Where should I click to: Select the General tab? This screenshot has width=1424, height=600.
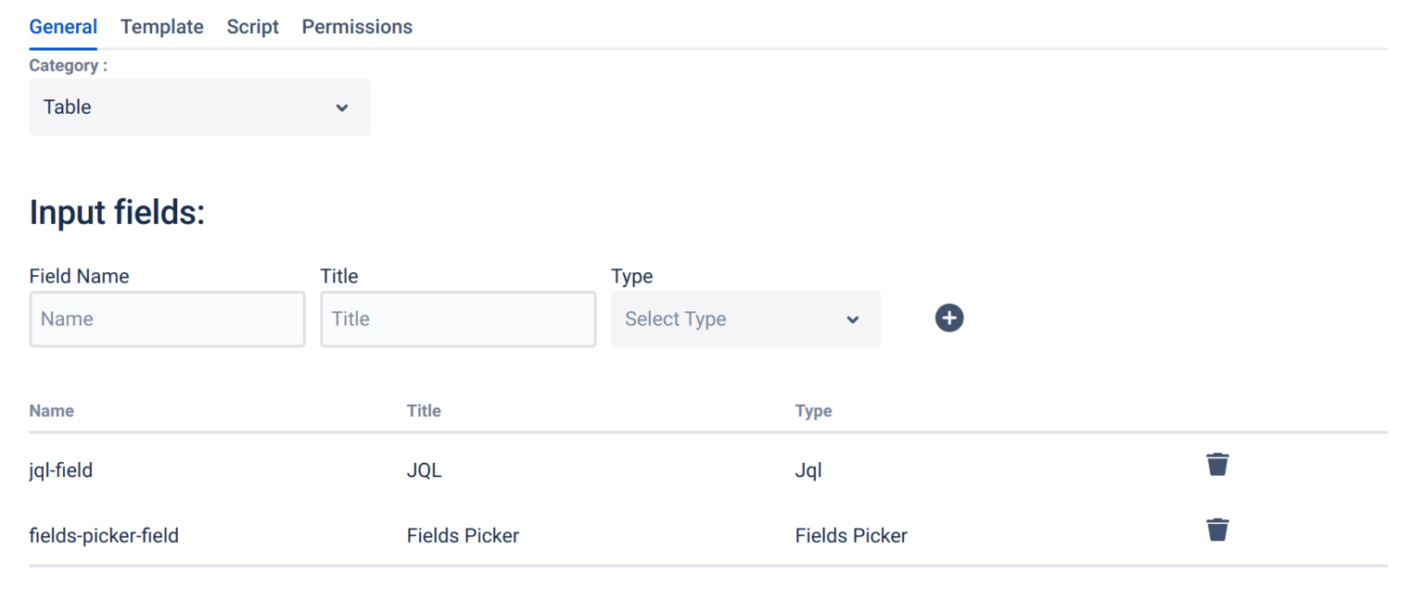[62, 27]
